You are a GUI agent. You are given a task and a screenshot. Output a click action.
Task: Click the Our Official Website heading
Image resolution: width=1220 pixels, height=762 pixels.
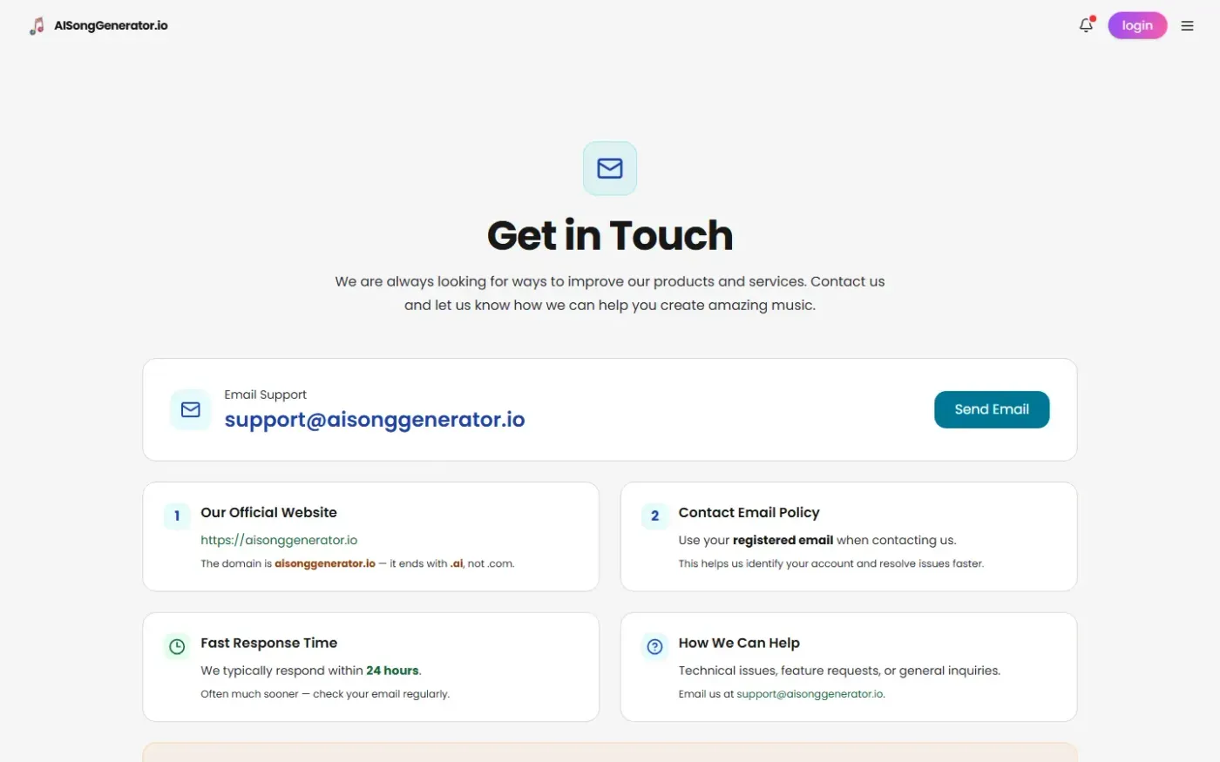[x=268, y=512]
